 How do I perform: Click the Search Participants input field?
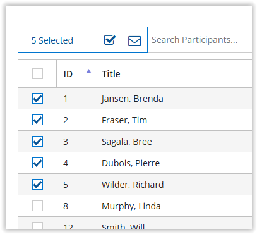pyautogui.click(x=200, y=40)
